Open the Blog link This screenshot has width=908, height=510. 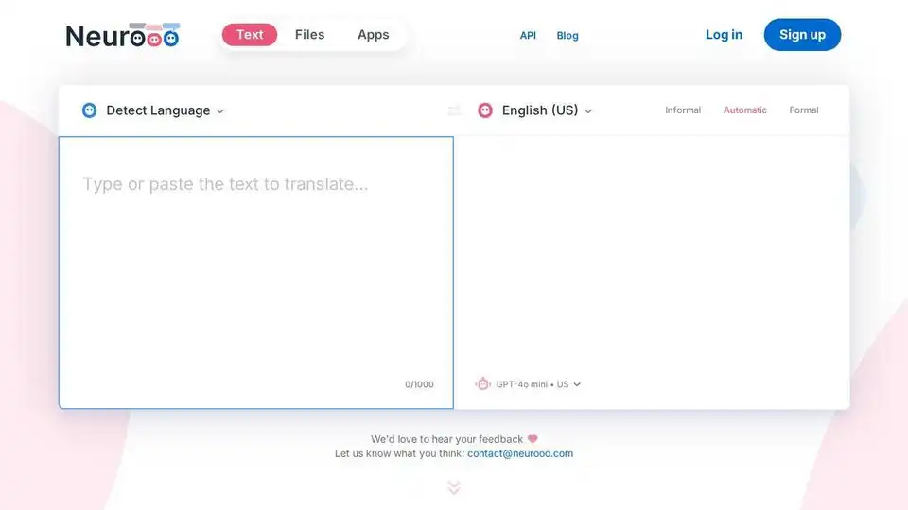click(x=567, y=35)
